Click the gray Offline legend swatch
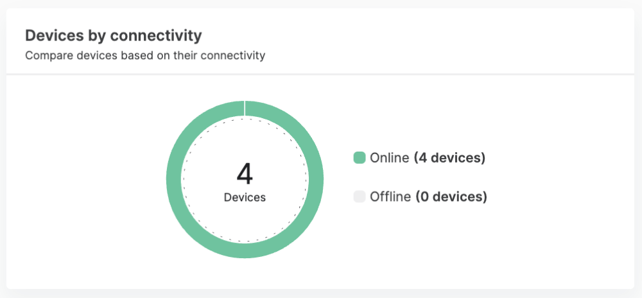Screen dimensions: 642x298 [360, 197]
